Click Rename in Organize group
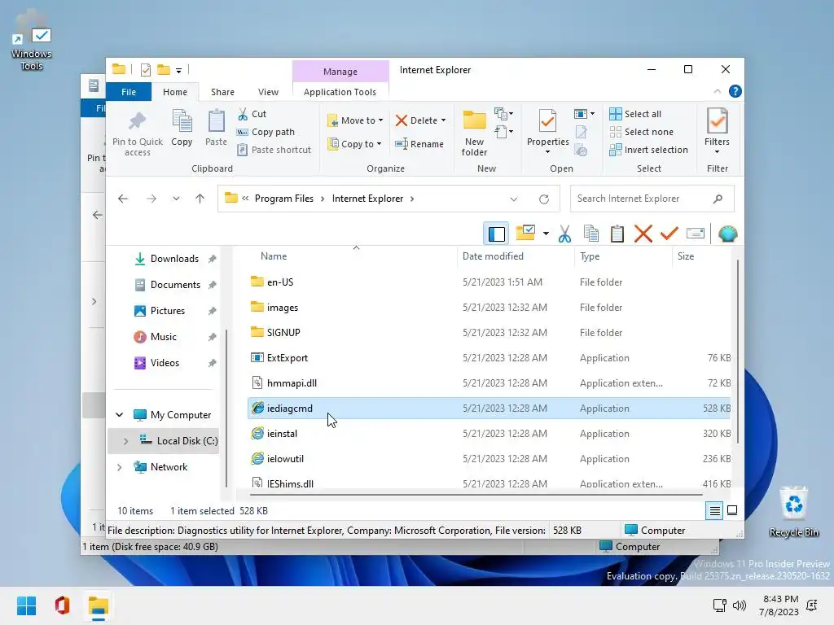This screenshot has height=625, width=834. point(419,144)
